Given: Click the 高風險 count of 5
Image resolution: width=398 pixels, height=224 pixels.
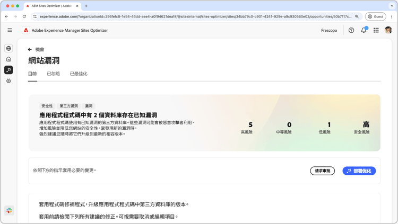Looking at the screenshot, I should click(250, 124).
